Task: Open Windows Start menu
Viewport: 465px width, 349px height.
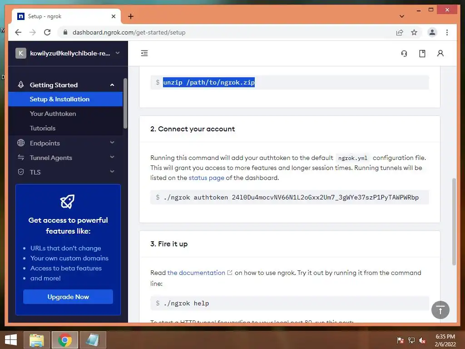Action: pos(11,340)
